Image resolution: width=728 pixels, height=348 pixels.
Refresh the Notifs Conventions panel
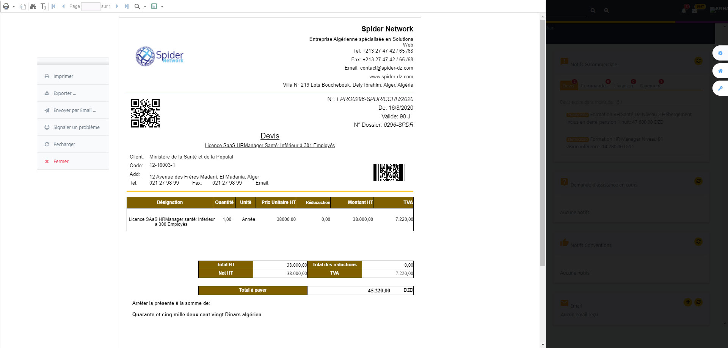pos(698,242)
